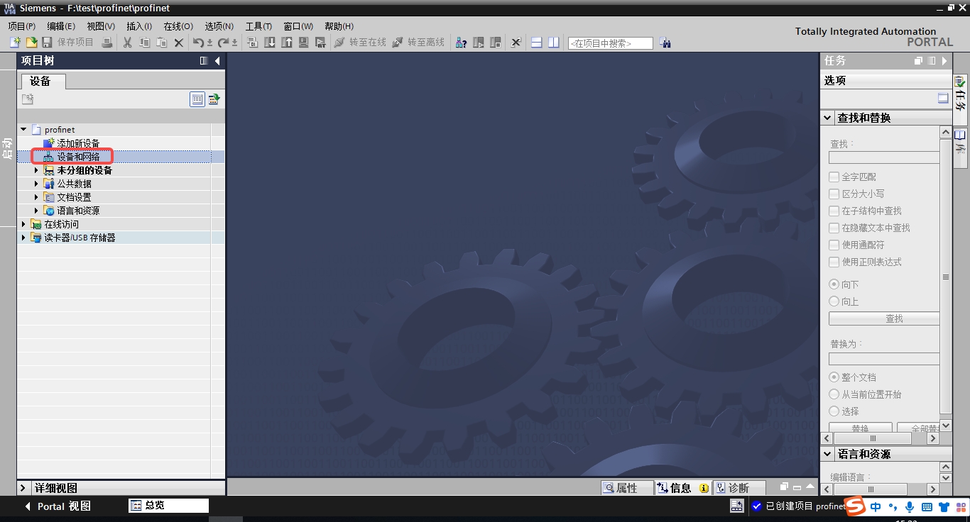
Task: Expand the 文档设置 tree node
Action: (37, 197)
